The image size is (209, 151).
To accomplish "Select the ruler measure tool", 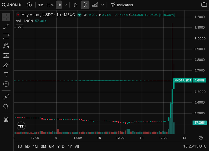I will 6,97.
